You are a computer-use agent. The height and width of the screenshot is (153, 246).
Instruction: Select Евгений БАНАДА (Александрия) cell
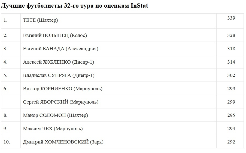coord(61,49)
